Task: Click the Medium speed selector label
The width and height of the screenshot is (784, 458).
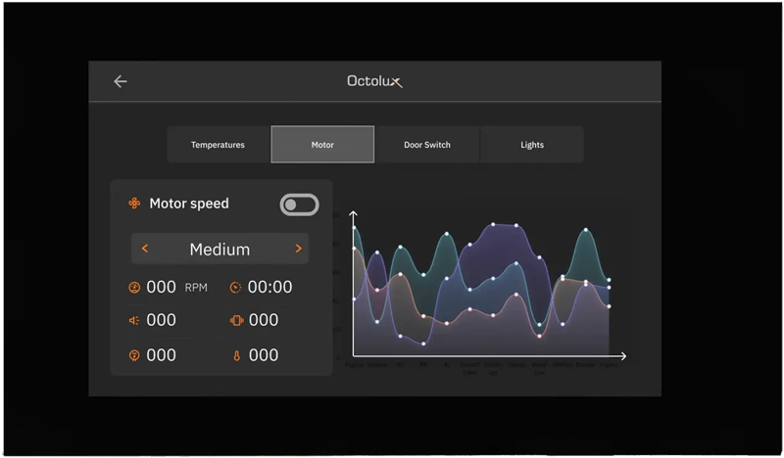Action: 220,250
